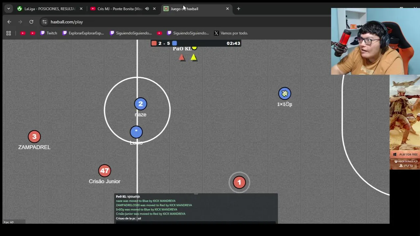
Task: Open the tab search dropdown arrow
Action: click(9, 9)
